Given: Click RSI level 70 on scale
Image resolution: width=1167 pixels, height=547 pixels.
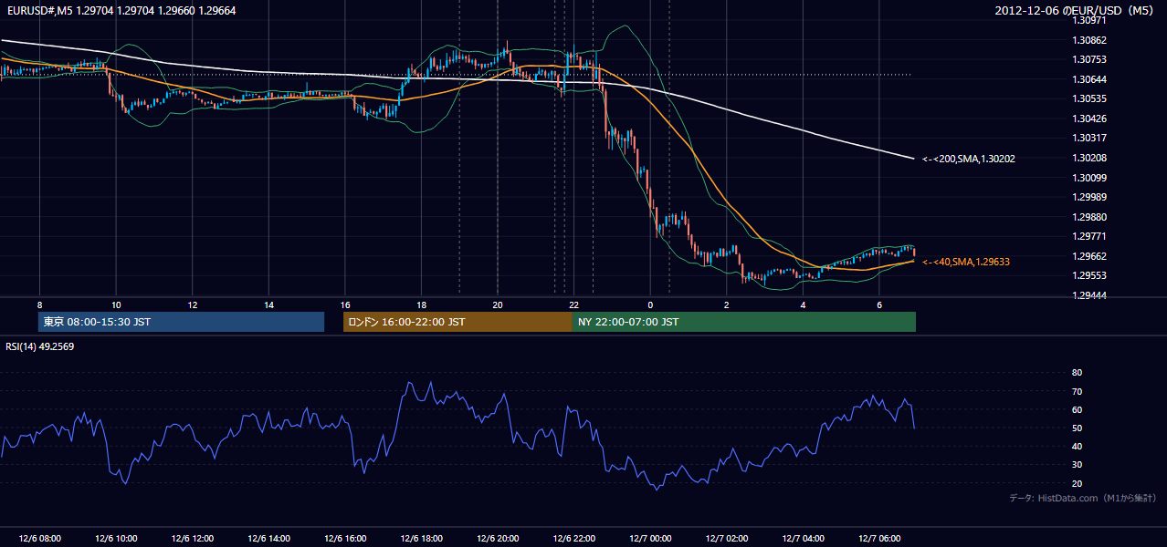Looking at the screenshot, I should click(x=1077, y=391).
